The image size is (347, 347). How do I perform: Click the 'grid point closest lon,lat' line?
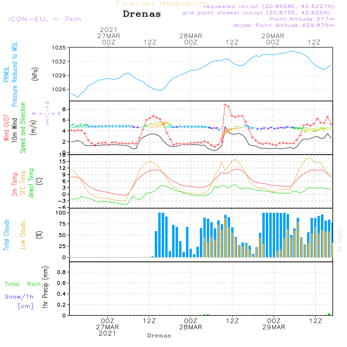256,13
